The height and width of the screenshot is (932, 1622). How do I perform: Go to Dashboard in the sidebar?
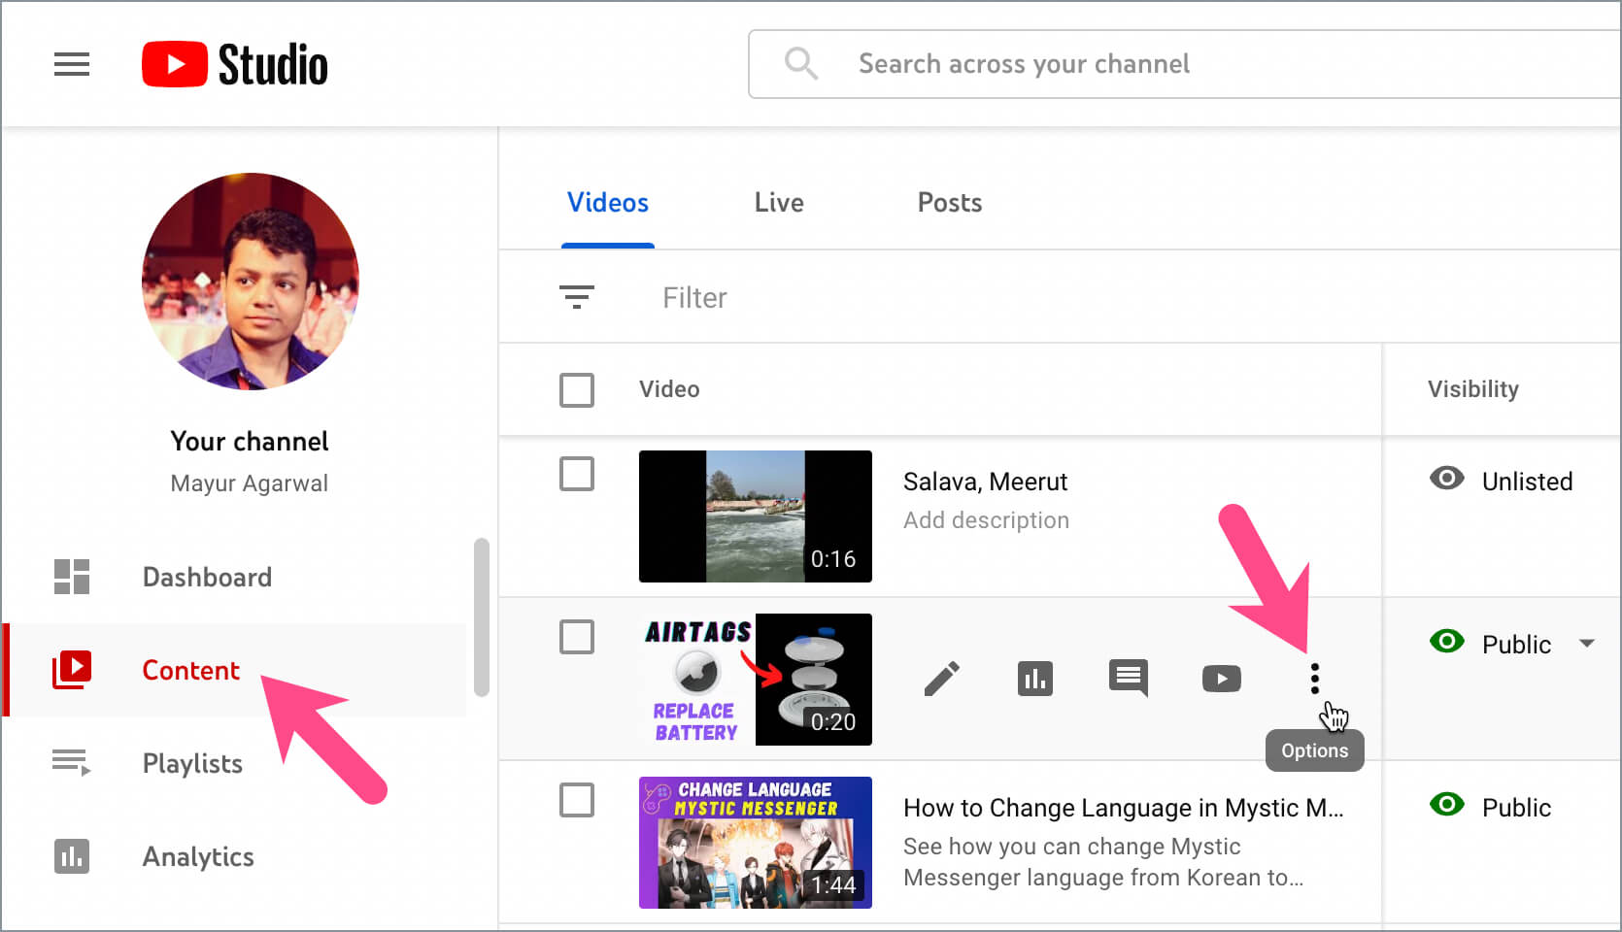pos(206,578)
